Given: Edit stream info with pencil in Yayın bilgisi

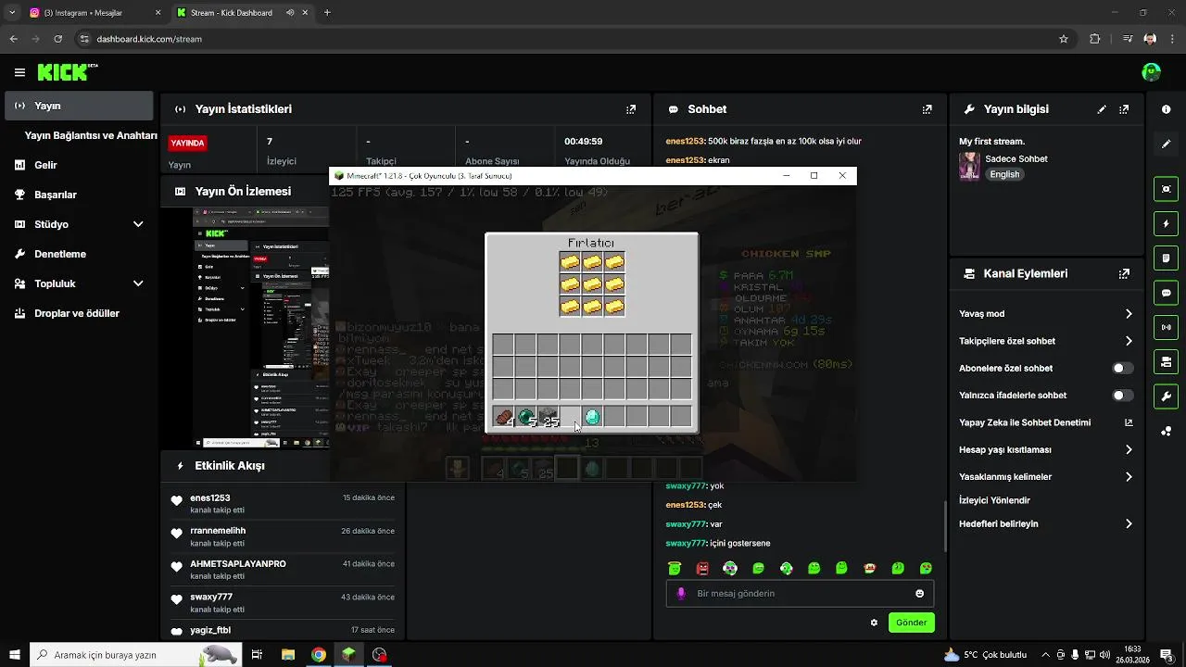Looking at the screenshot, I should tap(1102, 109).
